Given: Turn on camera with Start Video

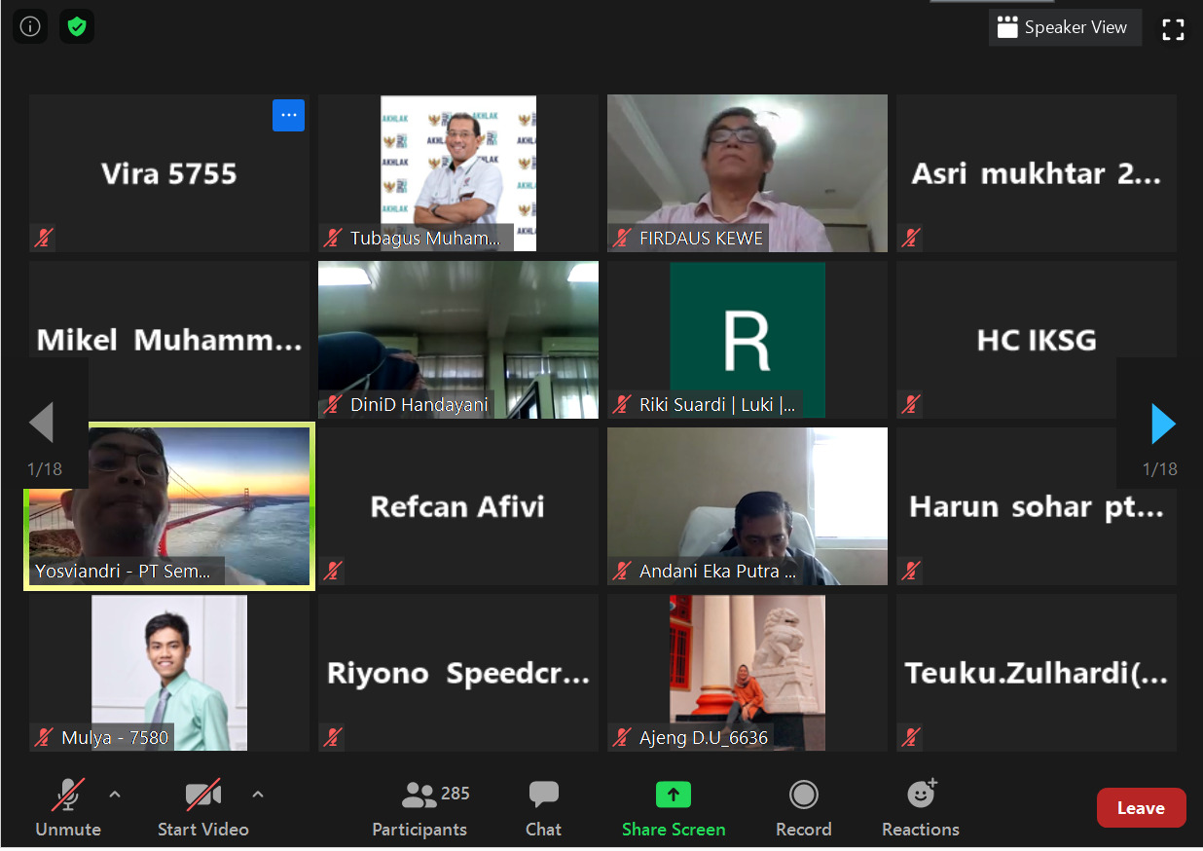Looking at the screenshot, I should (x=202, y=808).
